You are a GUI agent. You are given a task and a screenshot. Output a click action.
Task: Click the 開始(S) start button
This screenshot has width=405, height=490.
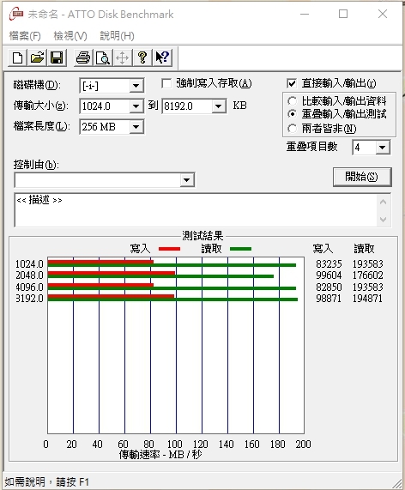point(362,177)
